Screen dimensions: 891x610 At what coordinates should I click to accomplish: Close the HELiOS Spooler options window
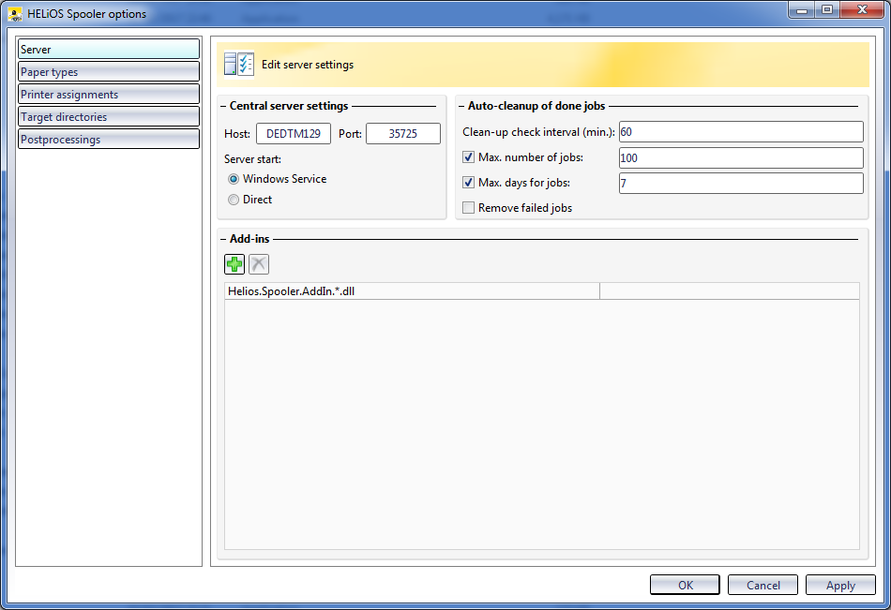coord(862,9)
